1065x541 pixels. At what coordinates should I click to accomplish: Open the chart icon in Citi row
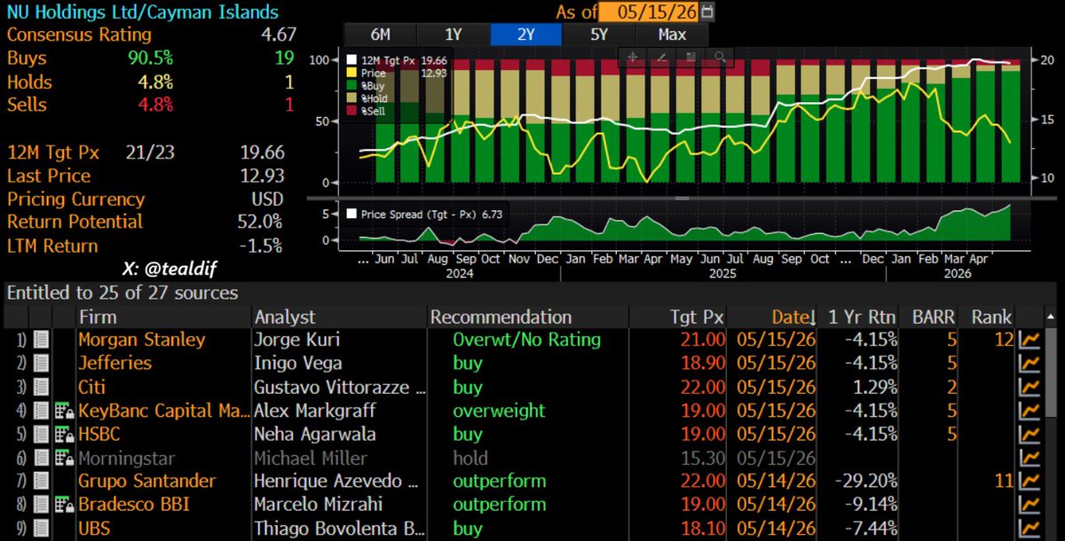click(1029, 387)
